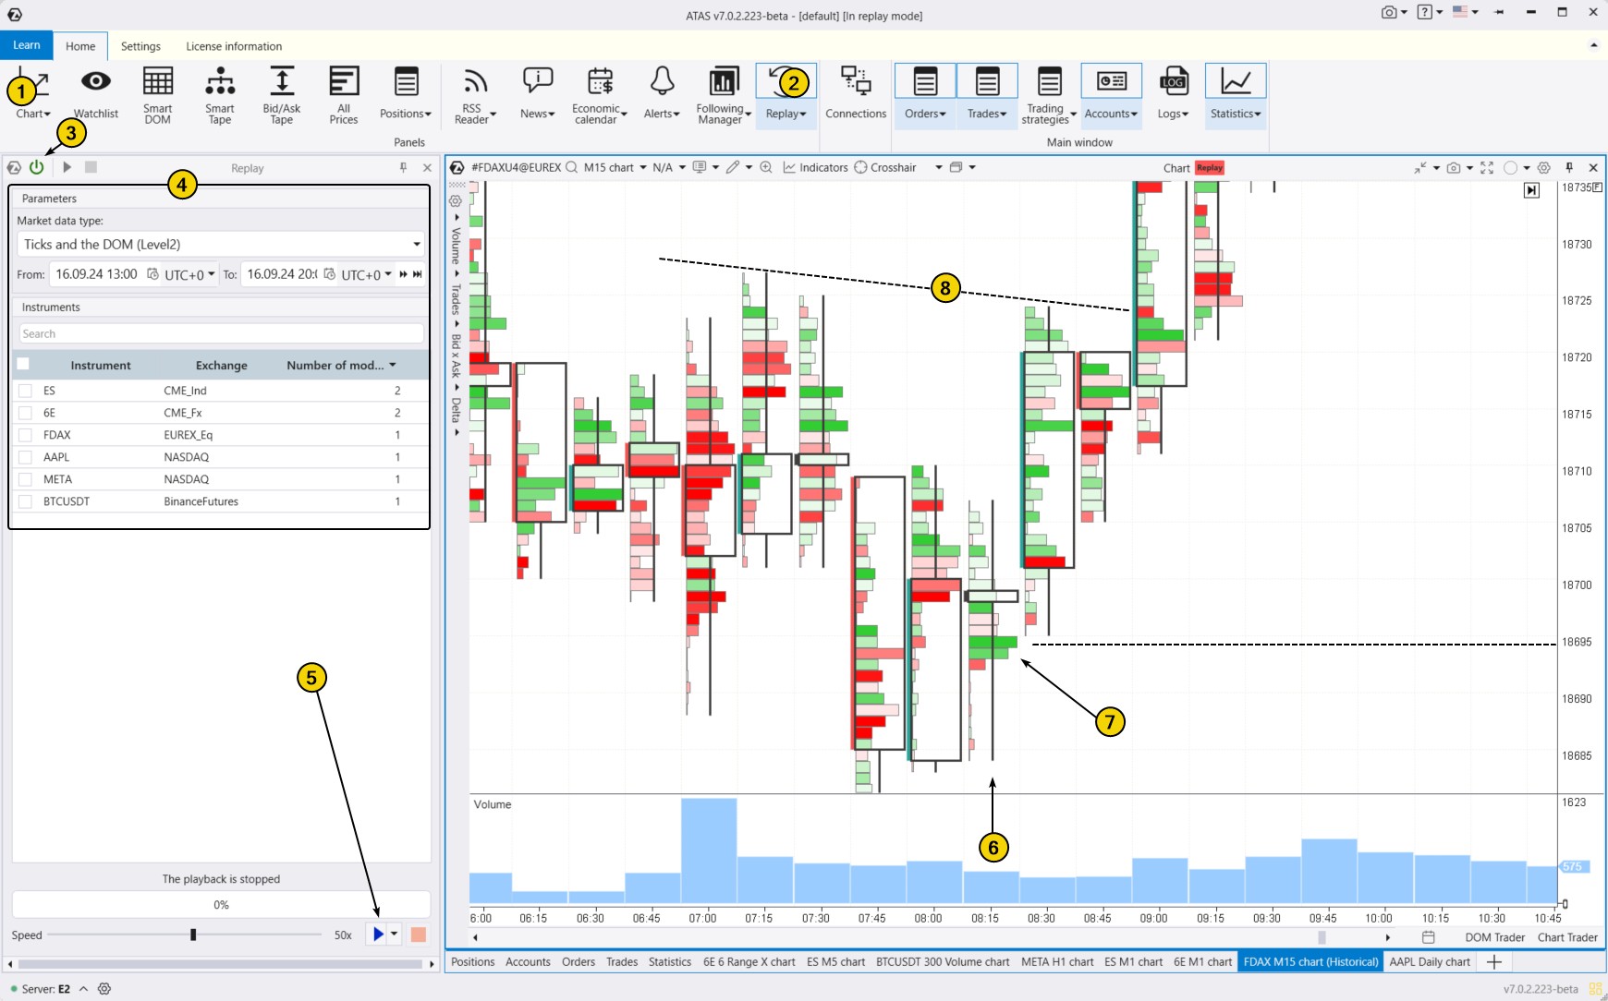Viewport: 1608px width, 1001px height.
Task: Open the Indicators list on the chart
Action: 817,167
